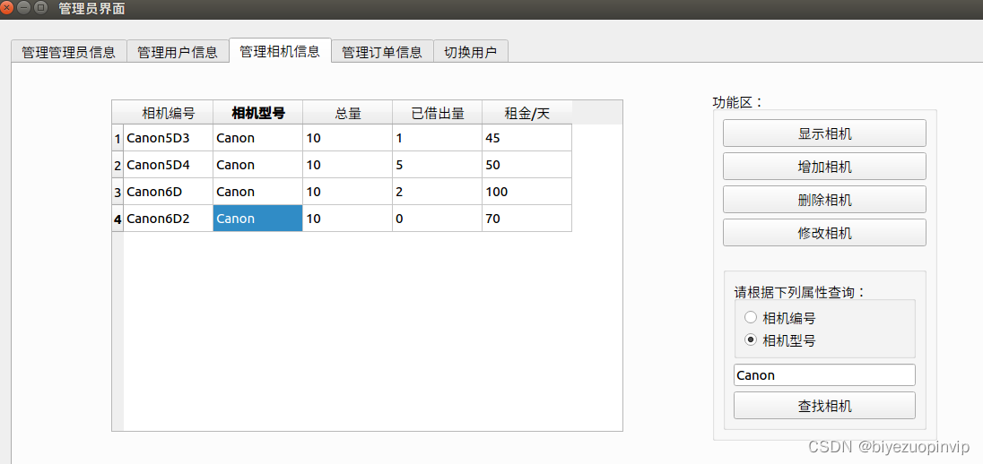
Task: Select the 总量 cell 10 in Canon6D row
Action: click(347, 192)
